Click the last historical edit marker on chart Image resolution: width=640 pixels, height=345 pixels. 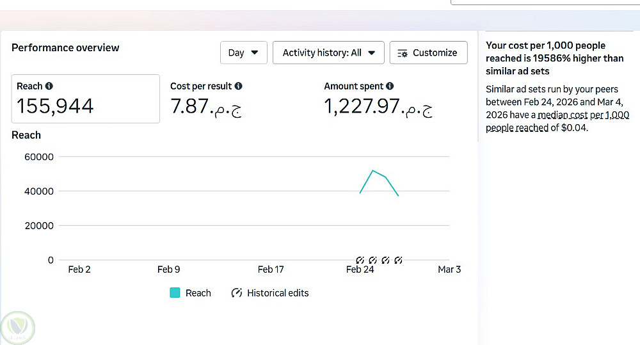[x=398, y=260]
